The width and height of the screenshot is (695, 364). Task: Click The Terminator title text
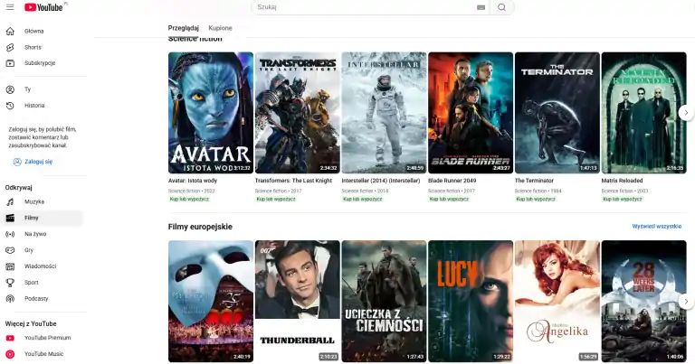pyautogui.click(x=534, y=181)
